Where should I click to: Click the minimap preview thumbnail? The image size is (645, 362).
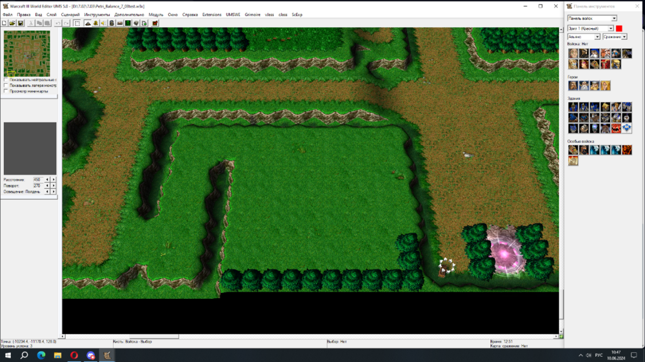(26, 53)
